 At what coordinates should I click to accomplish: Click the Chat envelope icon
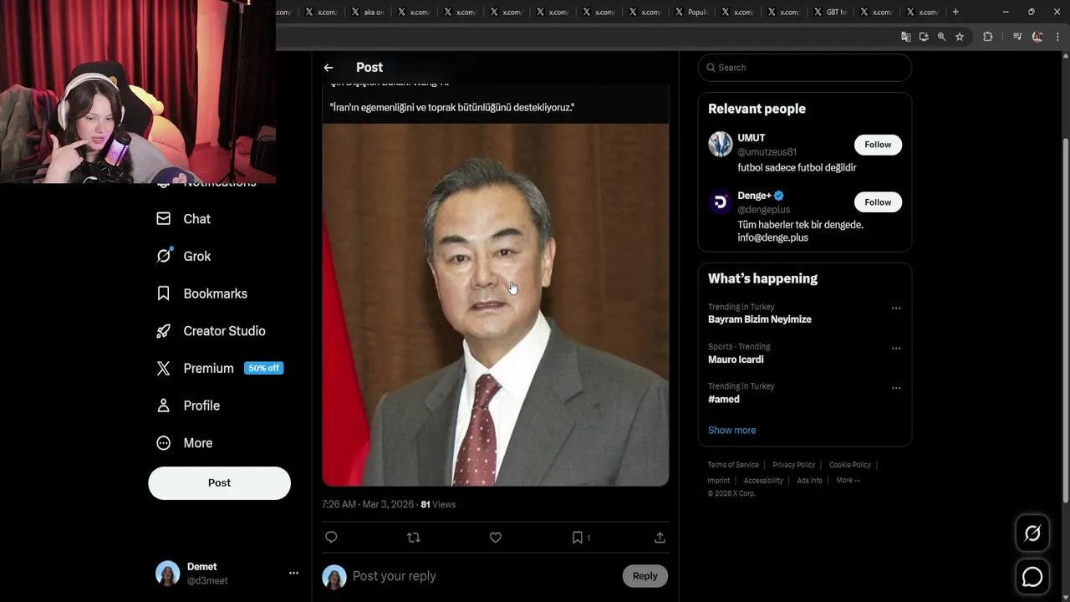click(x=164, y=219)
